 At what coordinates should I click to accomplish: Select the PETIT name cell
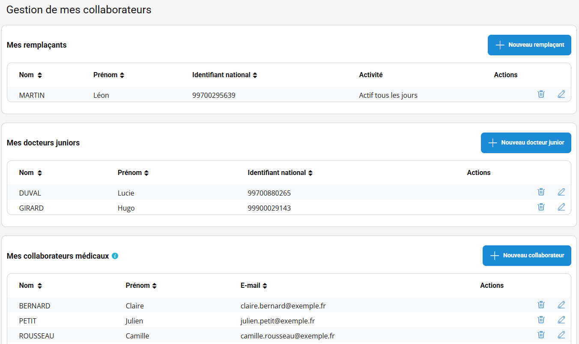(28, 321)
